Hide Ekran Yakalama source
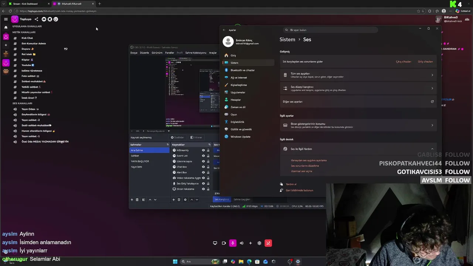Image resolution: width=473 pixels, height=266 pixels. tap(203, 189)
